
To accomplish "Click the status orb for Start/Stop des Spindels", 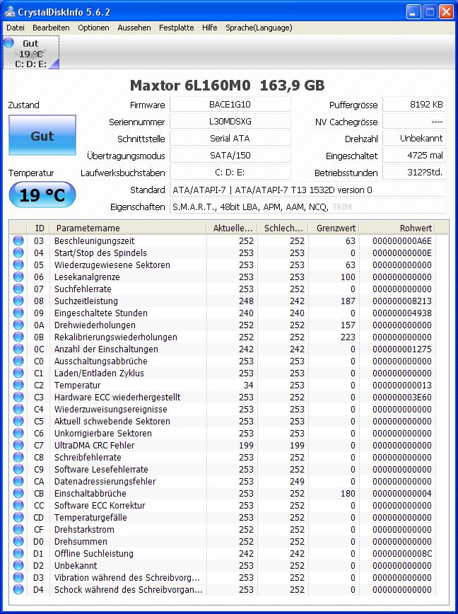I will click(x=18, y=253).
